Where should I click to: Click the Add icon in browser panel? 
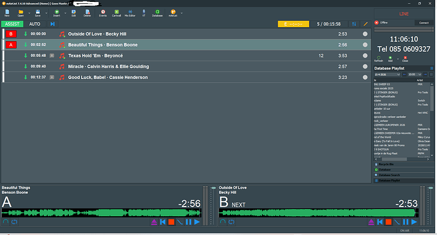[x=390, y=59]
